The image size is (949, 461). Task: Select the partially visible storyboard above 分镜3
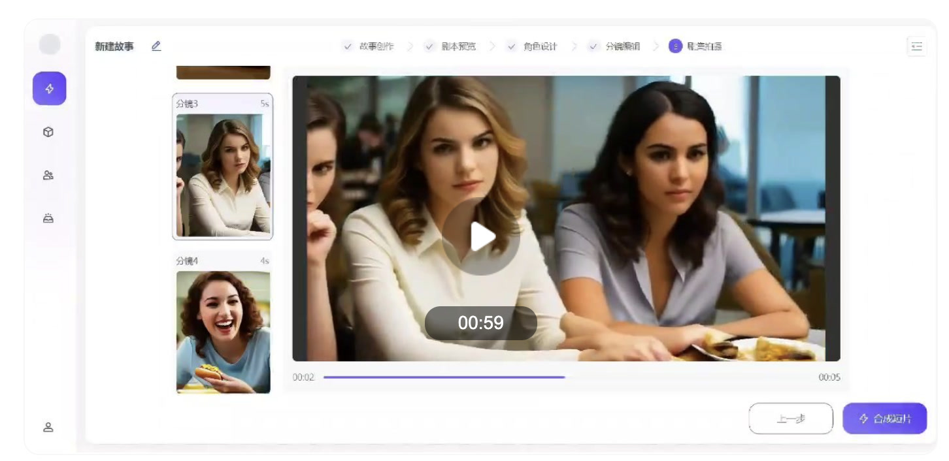223,72
